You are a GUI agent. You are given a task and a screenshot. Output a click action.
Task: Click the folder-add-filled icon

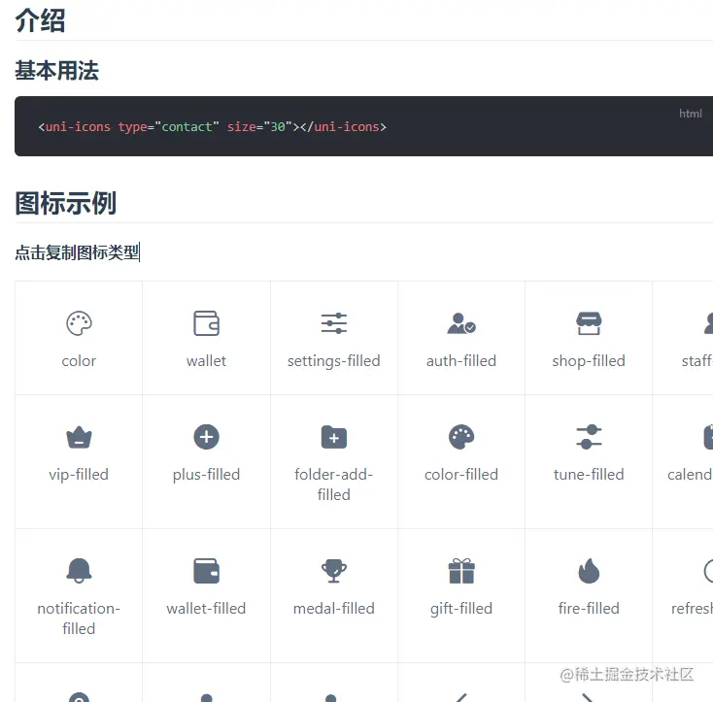pos(334,437)
